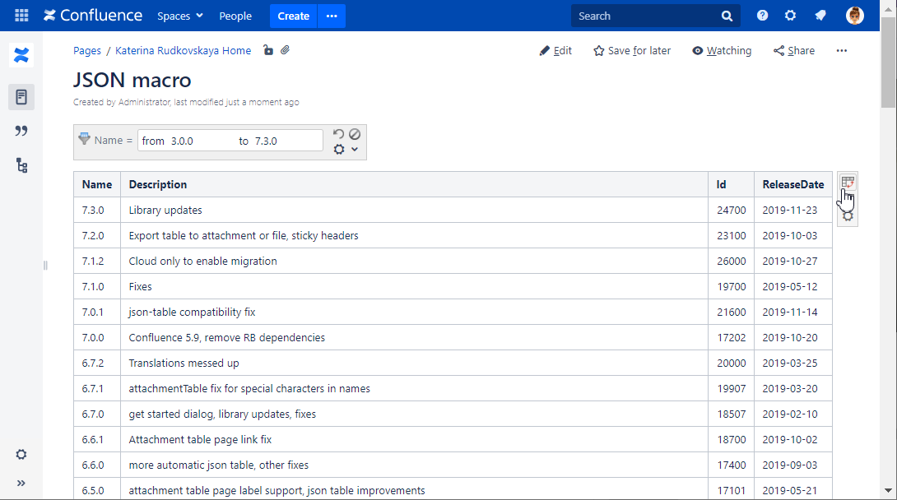Open the page tree sidebar icon
This screenshot has width=897, height=500.
pyautogui.click(x=21, y=165)
